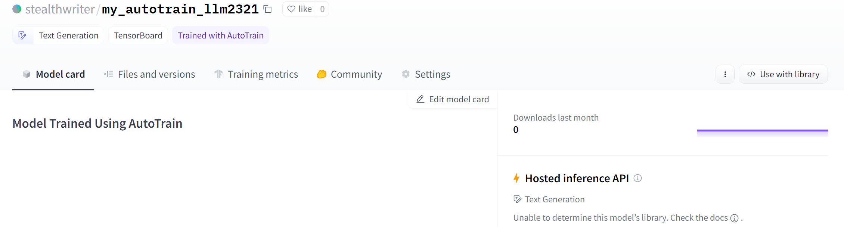Click the info icon beside Hosted inference API
844x227 pixels.
(638, 178)
